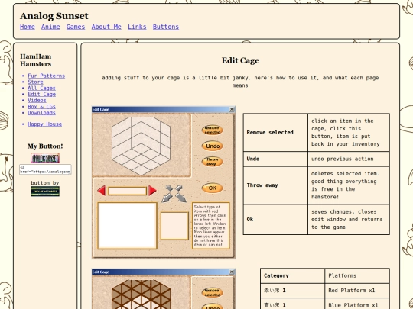Go to Downloads in the sidebar
The height and width of the screenshot is (309, 413).
(x=41, y=113)
